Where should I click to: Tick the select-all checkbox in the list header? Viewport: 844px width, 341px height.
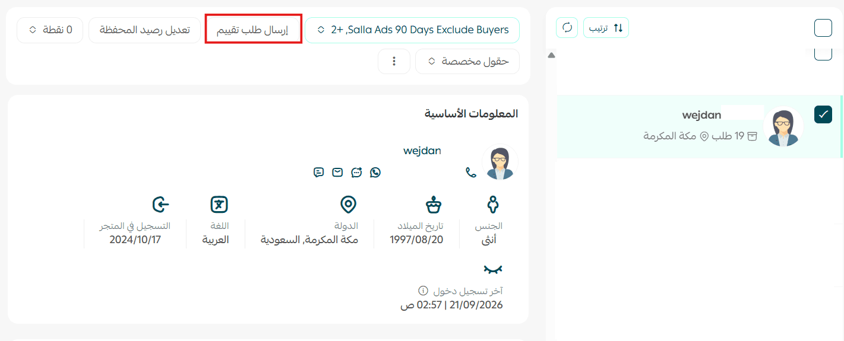[823, 28]
